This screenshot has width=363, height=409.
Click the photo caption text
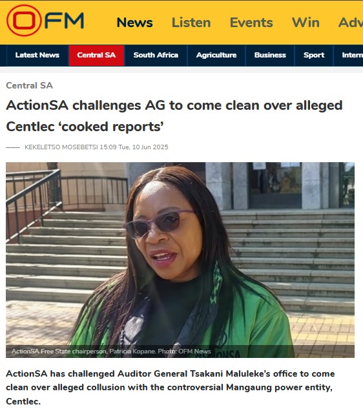pos(111,351)
